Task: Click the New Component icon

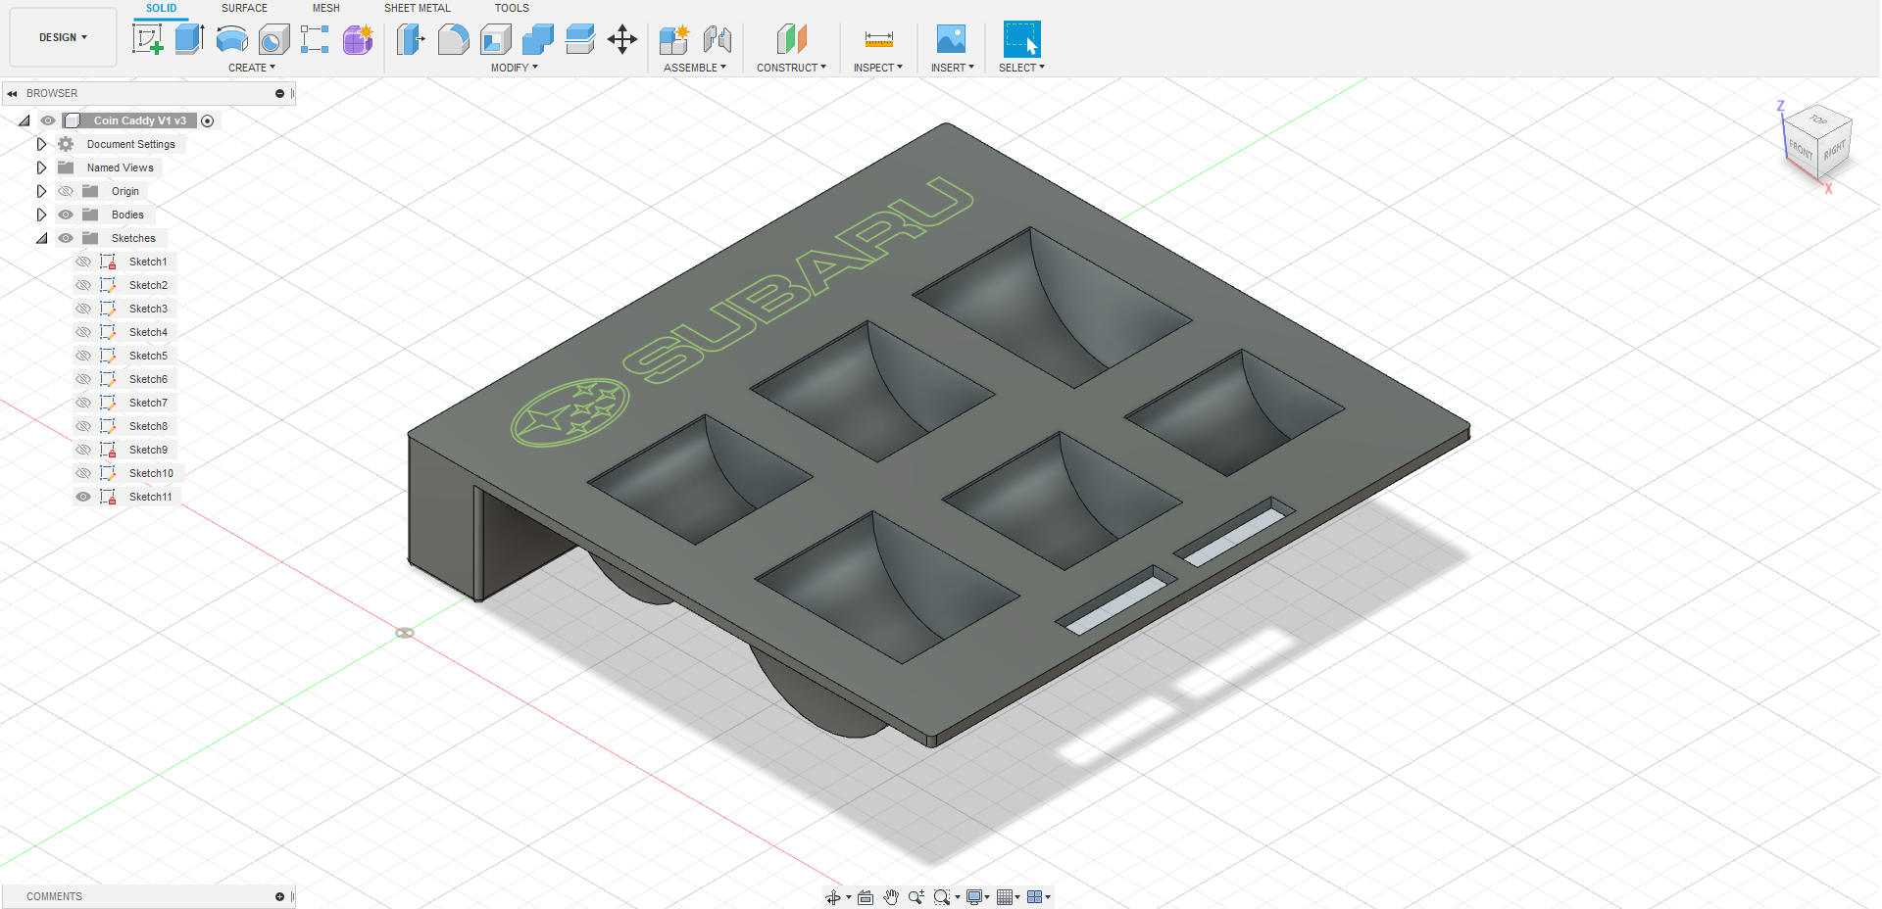Action: point(674,39)
